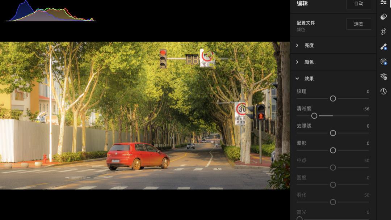The width and height of the screenshot is (391, 220).
Task: Click the 浏览 browse profiles button
Action: click(358, 24)
